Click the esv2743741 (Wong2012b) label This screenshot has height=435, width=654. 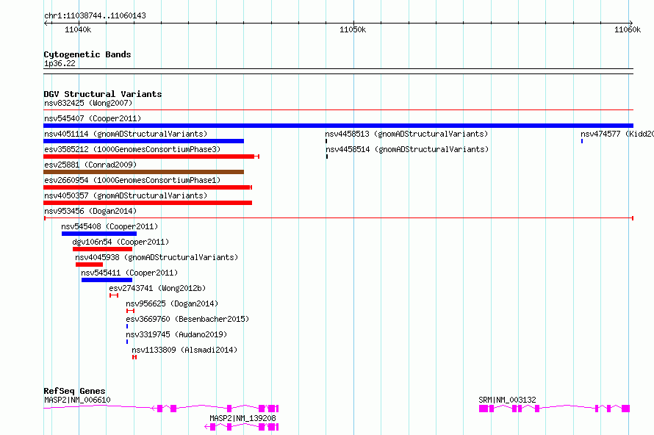tap(157, 288)
